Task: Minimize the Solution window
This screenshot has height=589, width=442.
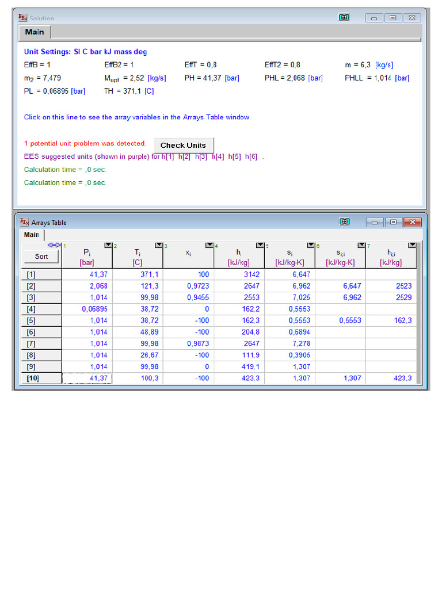Action: (x=374, y=18)
